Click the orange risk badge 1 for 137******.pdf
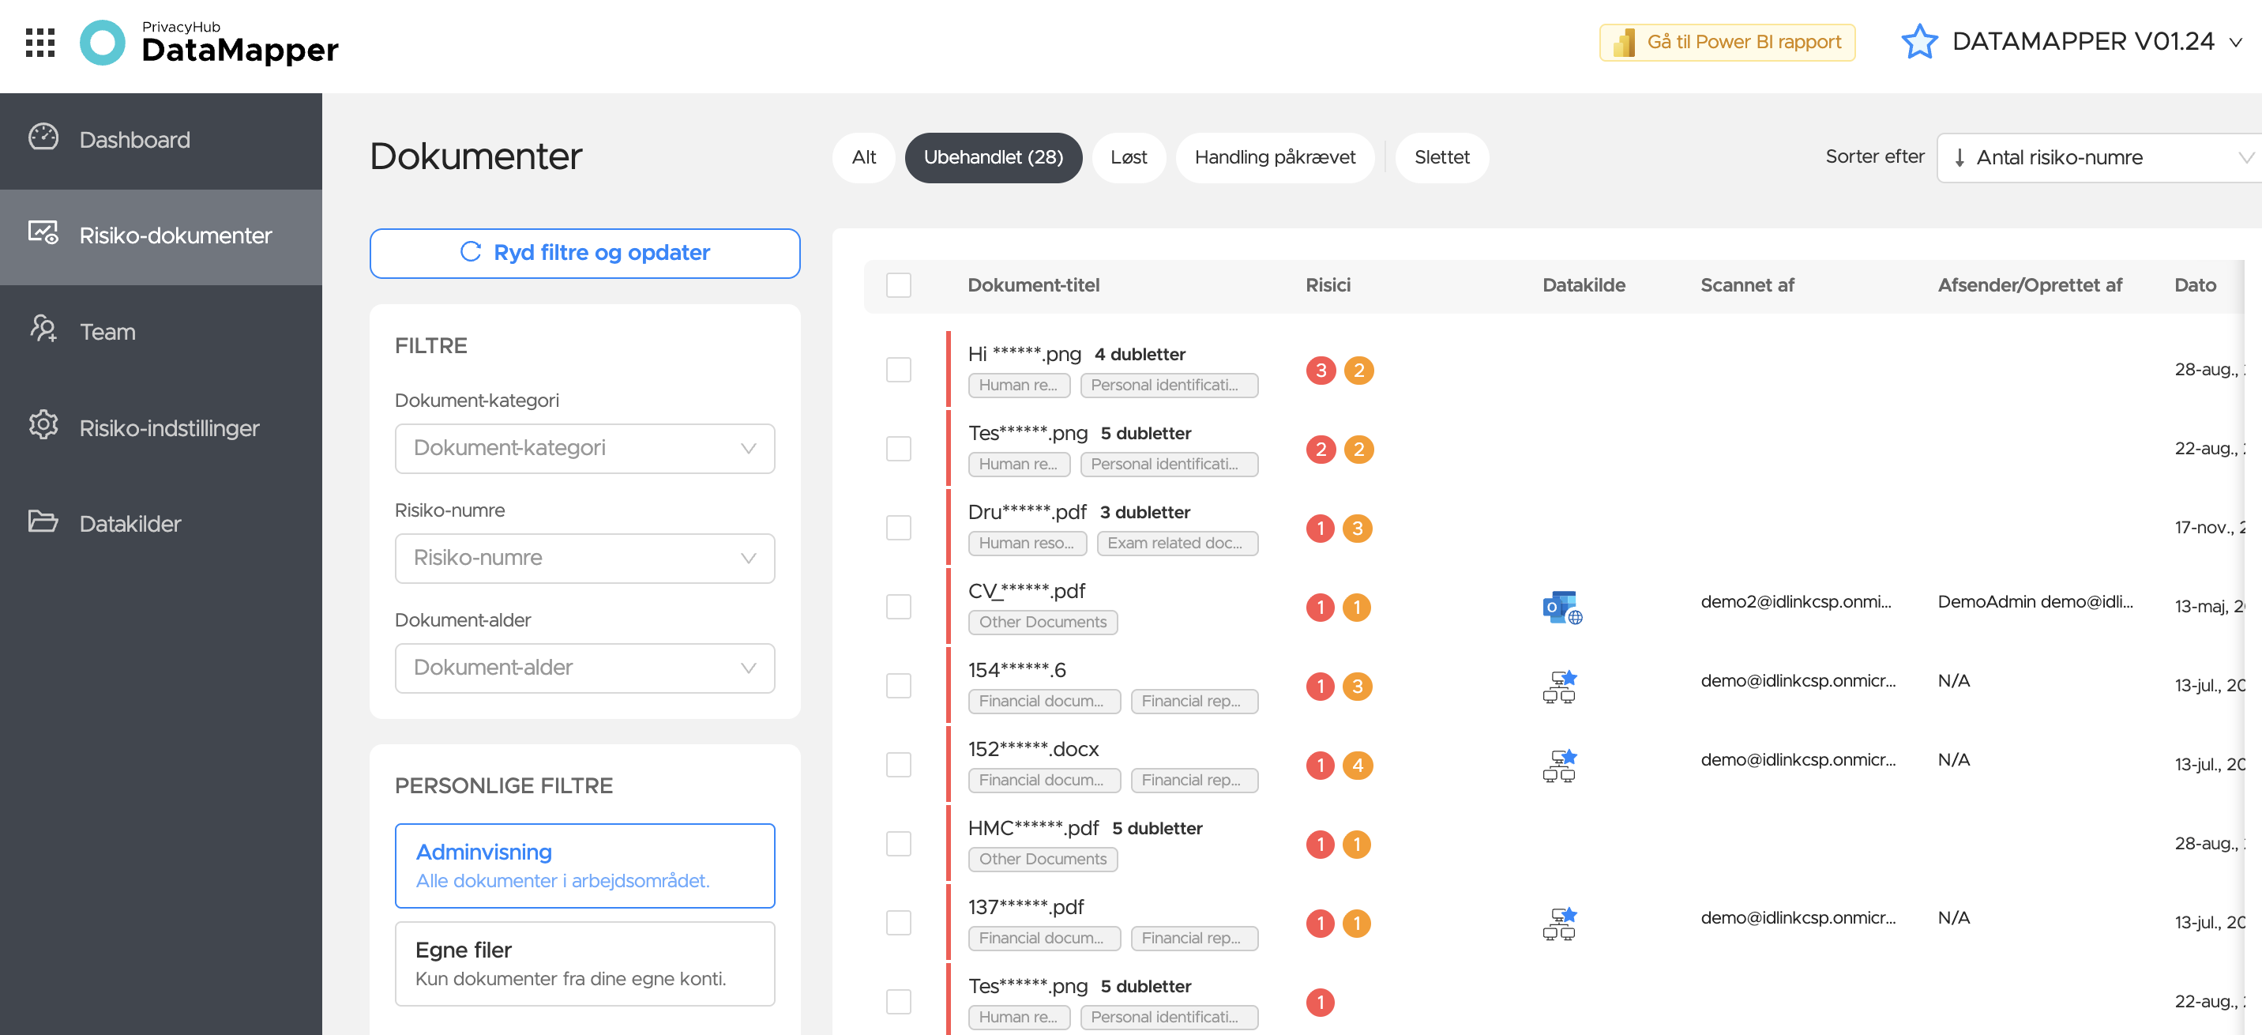 [1357, 924]
